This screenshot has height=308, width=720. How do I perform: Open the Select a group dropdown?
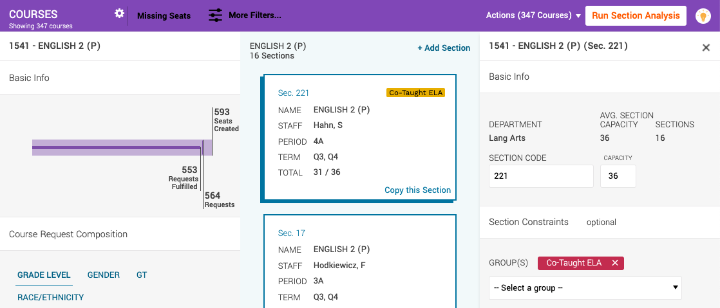point(585,288)
